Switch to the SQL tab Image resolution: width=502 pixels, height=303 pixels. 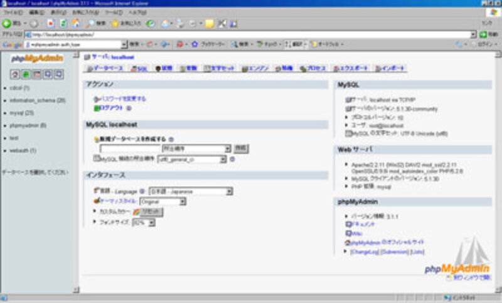click(x=139, y=68)
